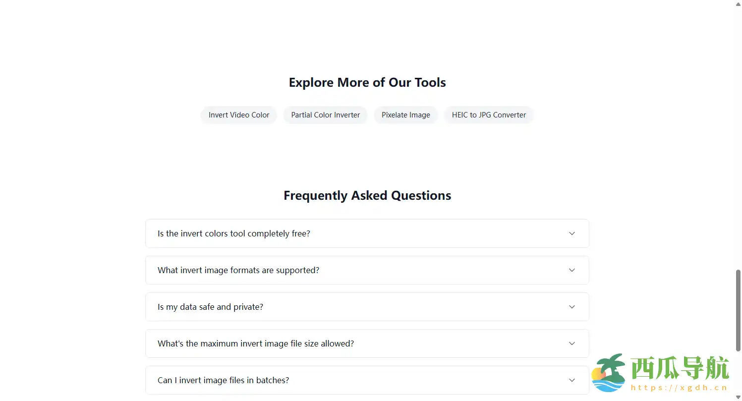This screenshot has width=742, height=401.
Task: Open the Invert Video Color tool
Action: [x=238, y=115]
